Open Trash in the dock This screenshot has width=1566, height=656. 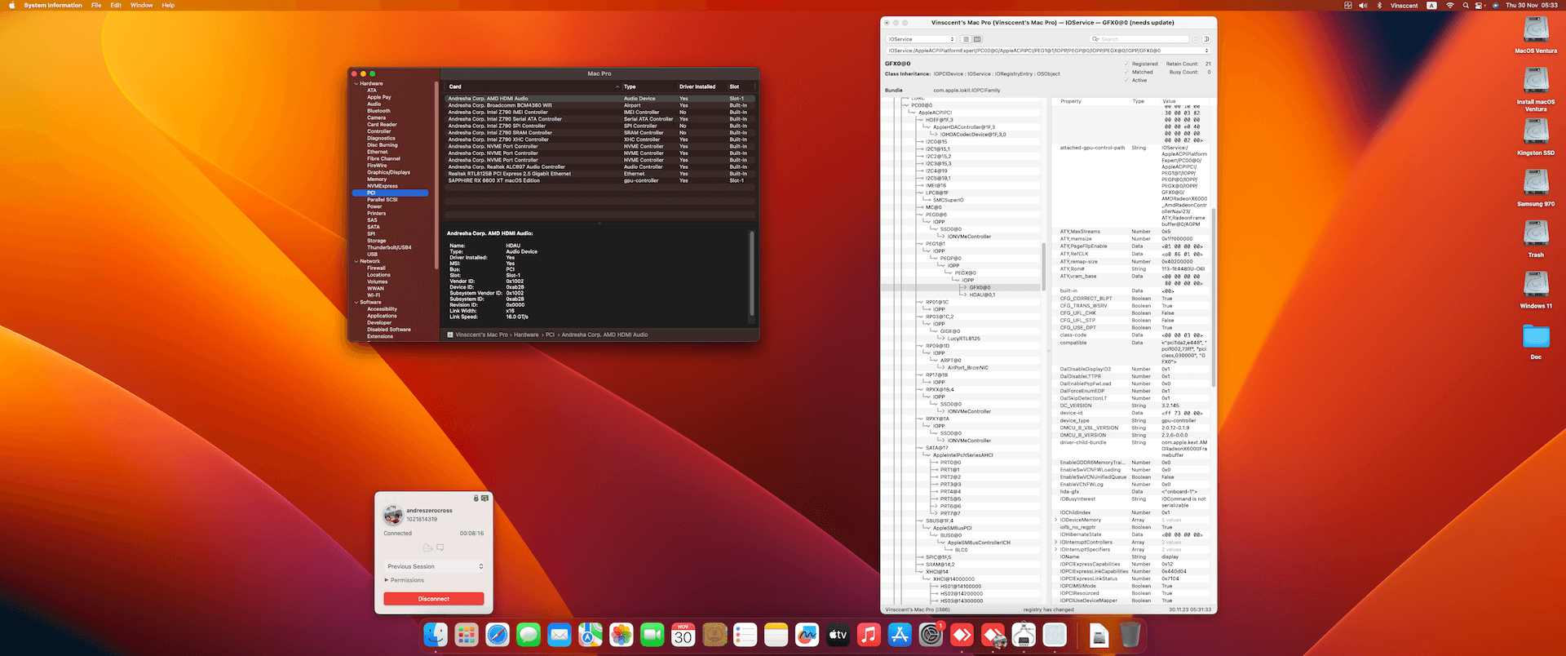pos(1130,635)
